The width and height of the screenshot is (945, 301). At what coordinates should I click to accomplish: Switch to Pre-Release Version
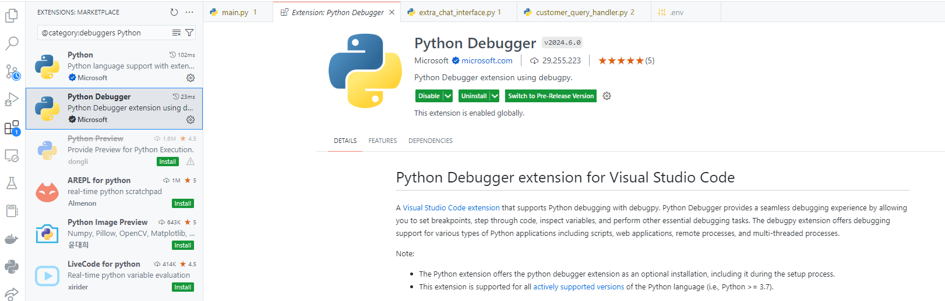click(551, 96)
